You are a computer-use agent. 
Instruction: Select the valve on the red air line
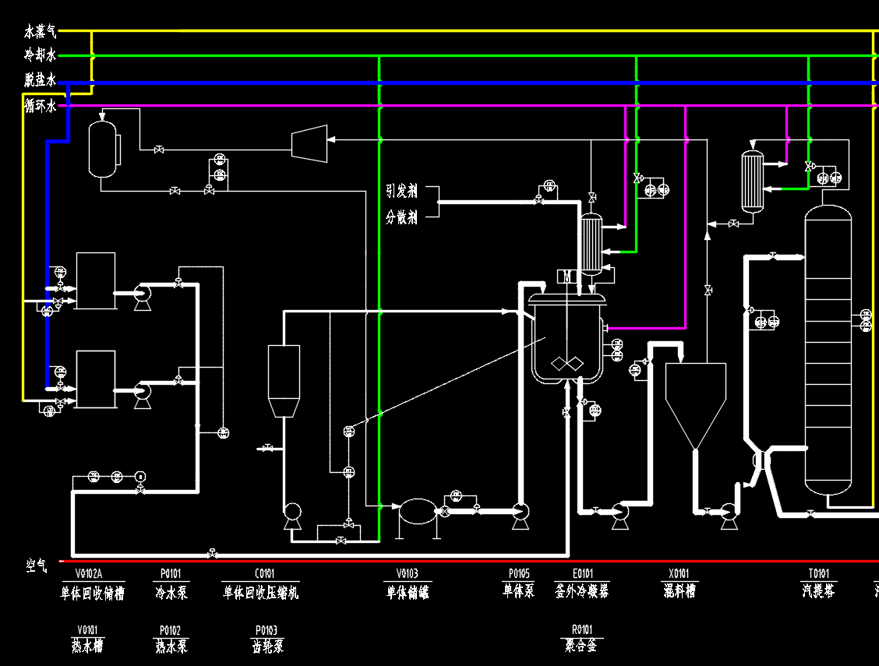click(213, 554)
